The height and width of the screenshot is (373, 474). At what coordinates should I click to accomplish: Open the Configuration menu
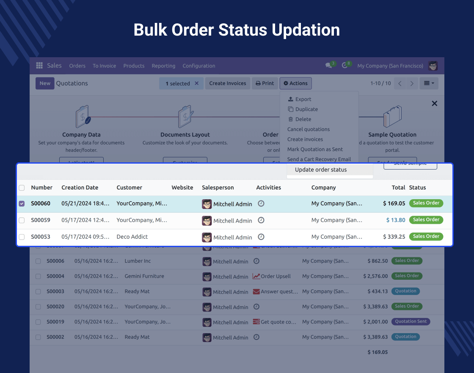click(x=199, y=66)
